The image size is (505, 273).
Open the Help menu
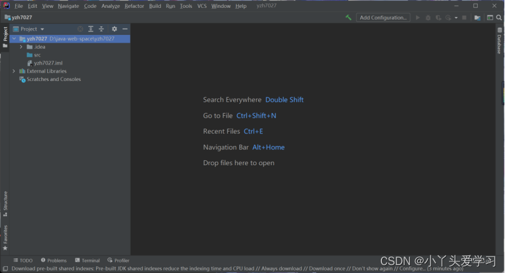(240, 6)
